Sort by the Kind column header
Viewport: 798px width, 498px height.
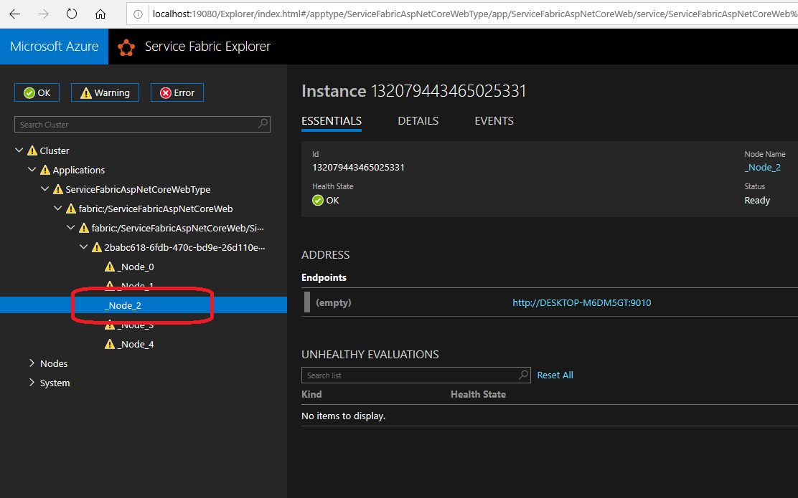coord(311,394)
